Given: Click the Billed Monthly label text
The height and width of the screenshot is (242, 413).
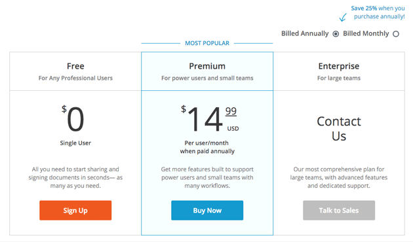Looking at the screenshot, I should click(366, 33).
